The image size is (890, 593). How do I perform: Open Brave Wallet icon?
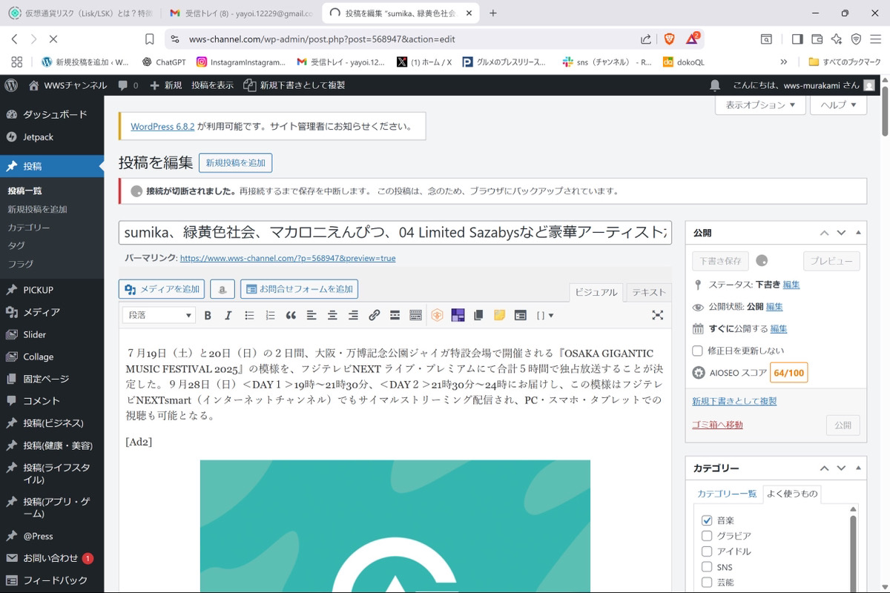817,39
